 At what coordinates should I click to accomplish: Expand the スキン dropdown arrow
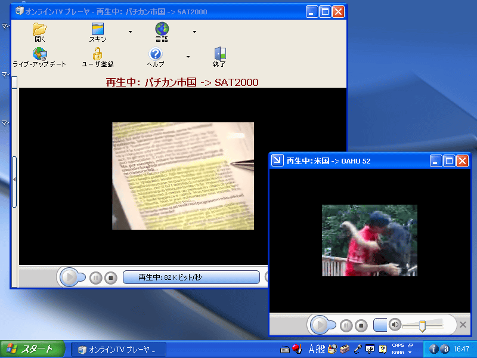[130, 32]
